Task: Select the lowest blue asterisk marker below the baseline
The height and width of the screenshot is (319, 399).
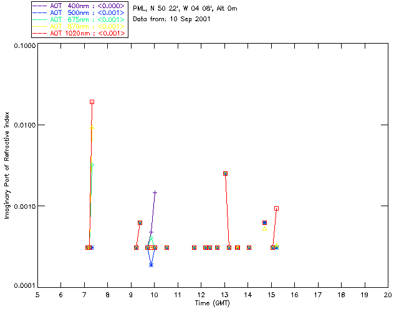Action: [x=151, y=265]
